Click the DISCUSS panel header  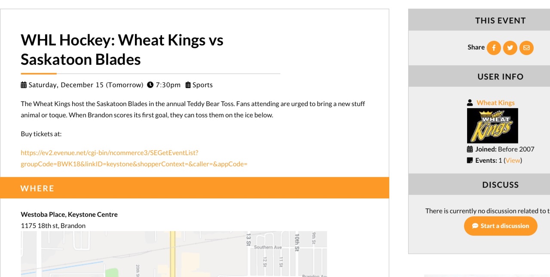[x=500, y=185]
